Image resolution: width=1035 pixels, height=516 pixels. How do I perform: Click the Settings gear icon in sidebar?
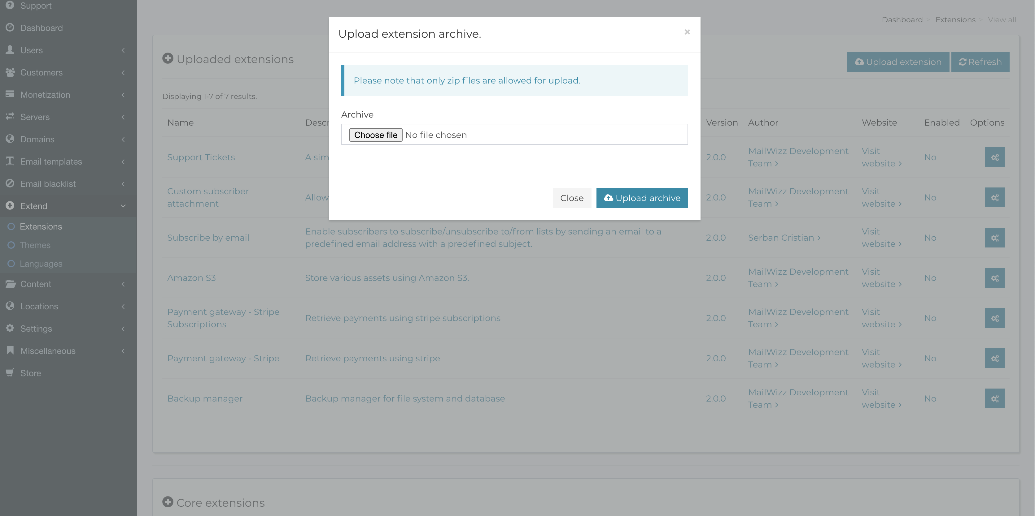coord(10,328)
